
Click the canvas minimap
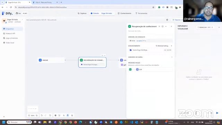click(x=33, y=109)
